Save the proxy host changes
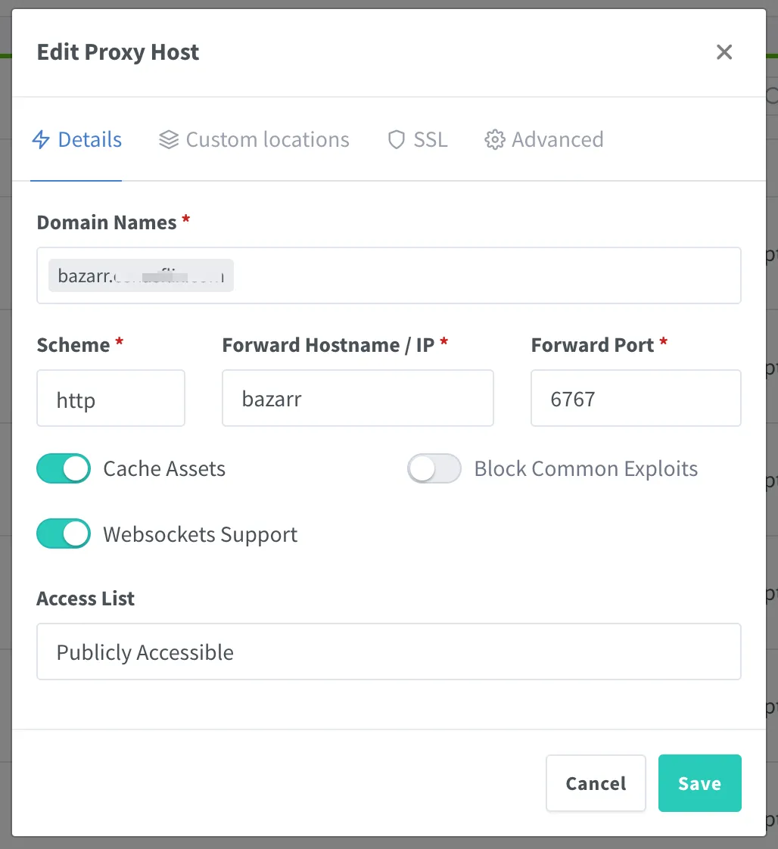Viewport: 778px width, 849px height. [x=699, y=783]
